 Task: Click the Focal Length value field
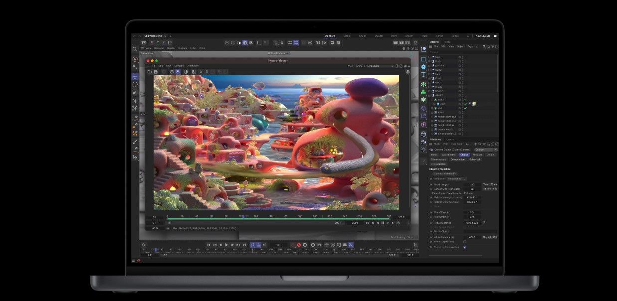point(472,184)
